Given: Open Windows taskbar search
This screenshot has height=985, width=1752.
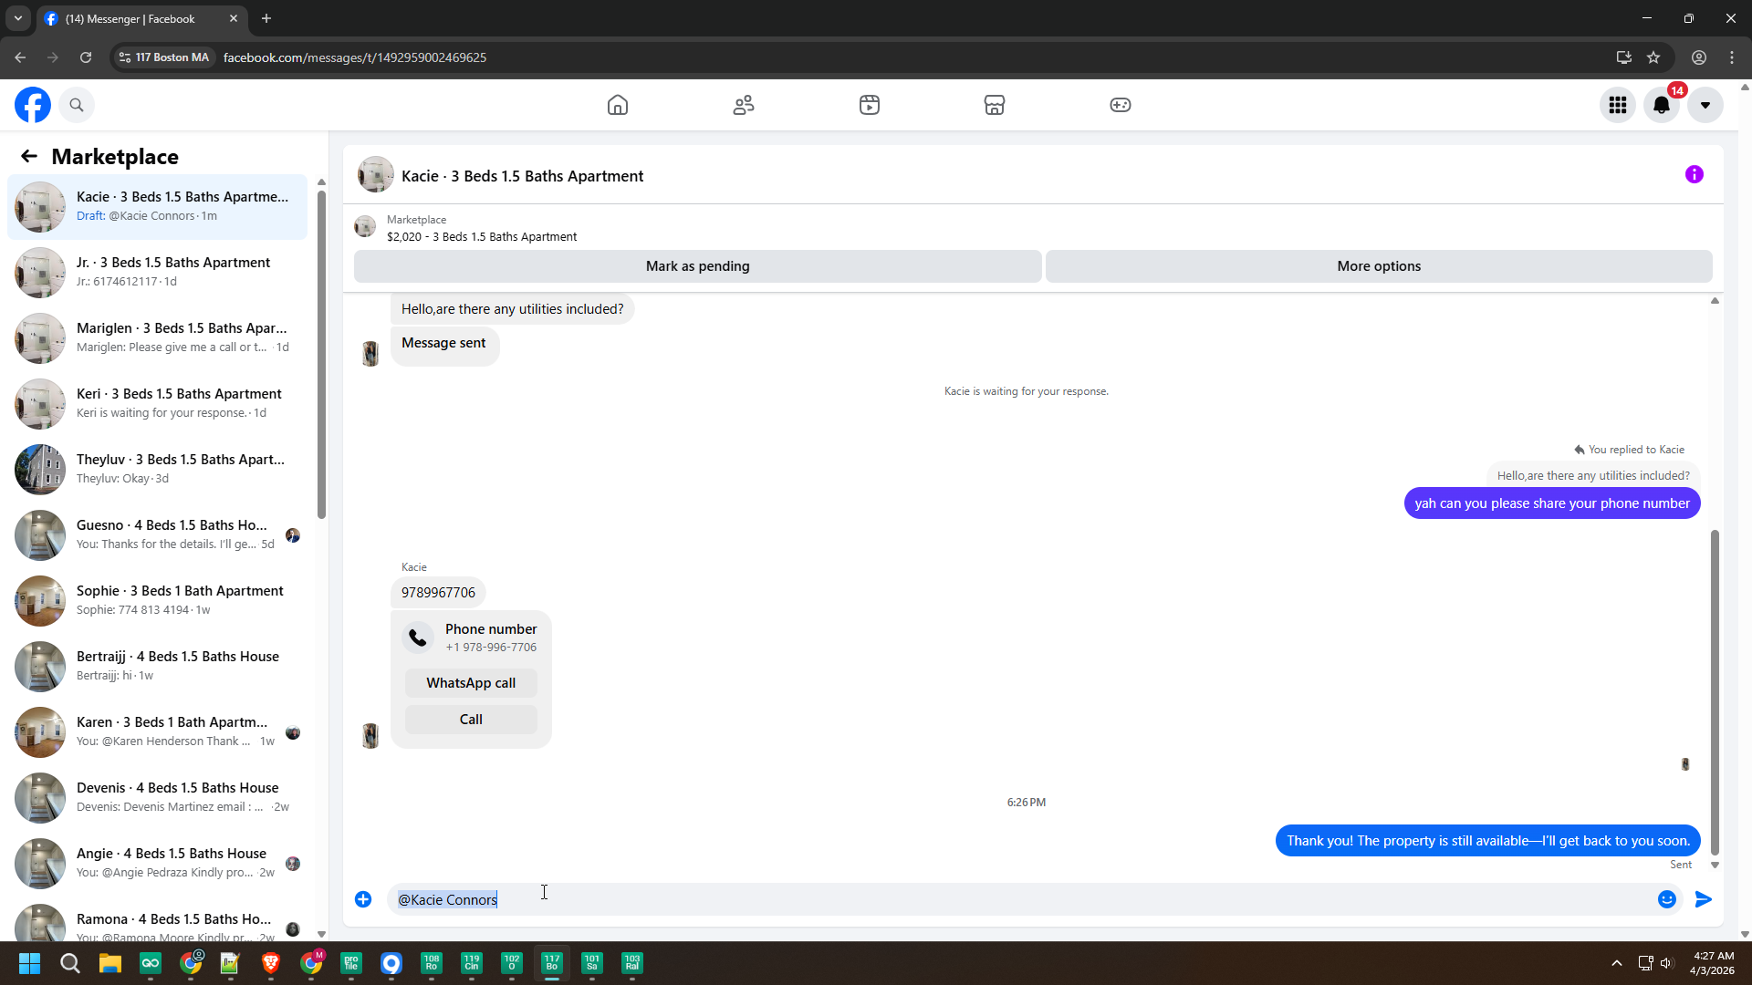Looking at the screenshot, I should click(69, 963).
